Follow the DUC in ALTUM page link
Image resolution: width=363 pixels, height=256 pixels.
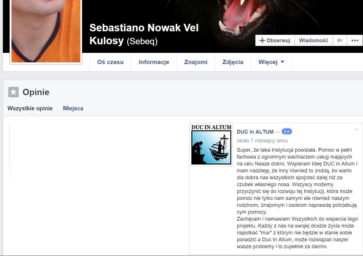[x=255, y=132]
